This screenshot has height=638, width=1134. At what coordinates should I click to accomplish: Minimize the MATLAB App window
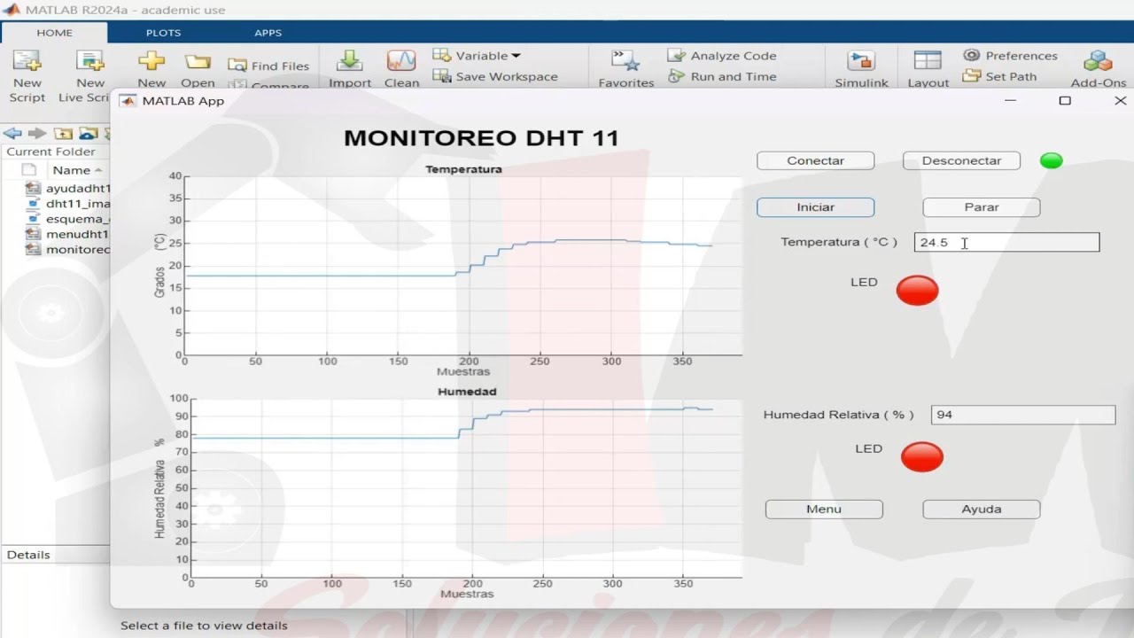pyautogui.click(x=1011, y=101)
